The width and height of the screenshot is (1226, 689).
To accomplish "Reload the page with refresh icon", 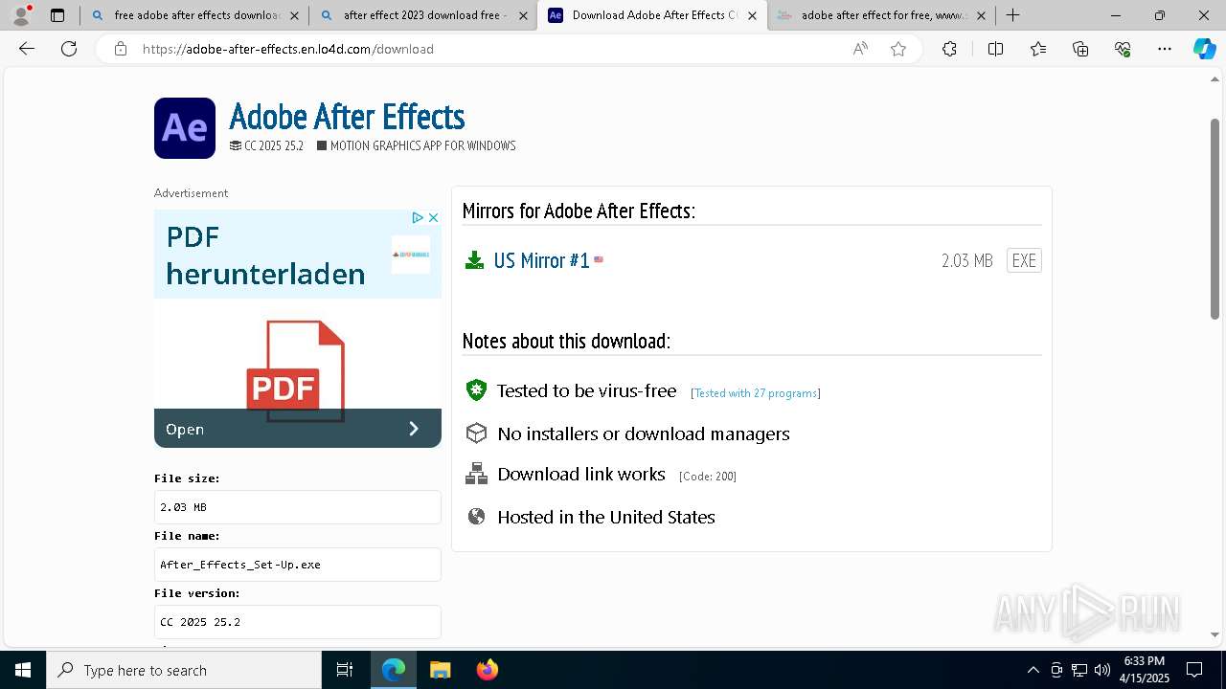I will [x=69, y=49].
